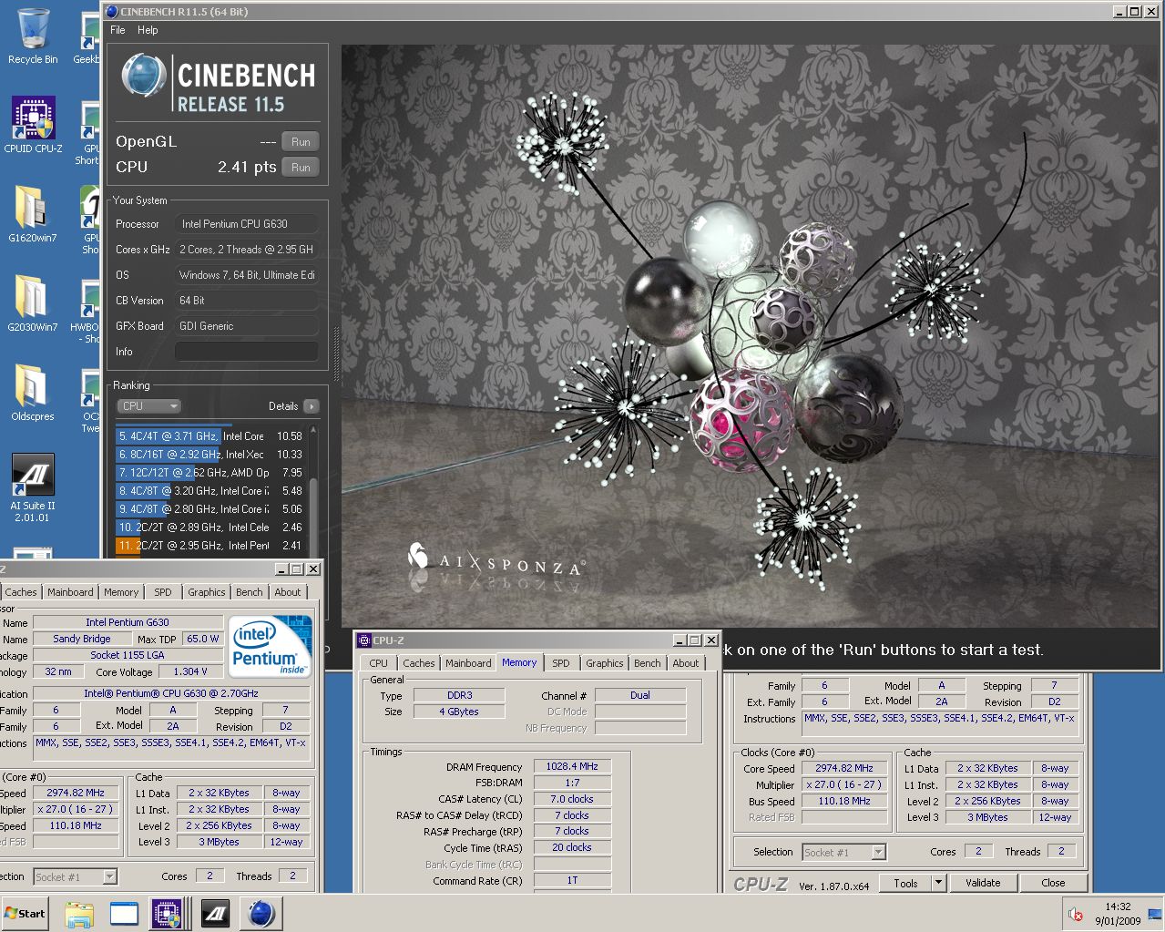This screenshot has width=1165, height=932.
Task: Click the memory Type DDR3 field
Action: click(x=459, y=695)
